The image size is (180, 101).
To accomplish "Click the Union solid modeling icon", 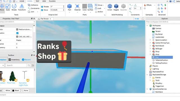I will (110, 7).
